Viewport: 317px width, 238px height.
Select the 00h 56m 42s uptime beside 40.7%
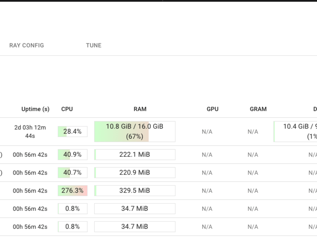pos(30,173)
